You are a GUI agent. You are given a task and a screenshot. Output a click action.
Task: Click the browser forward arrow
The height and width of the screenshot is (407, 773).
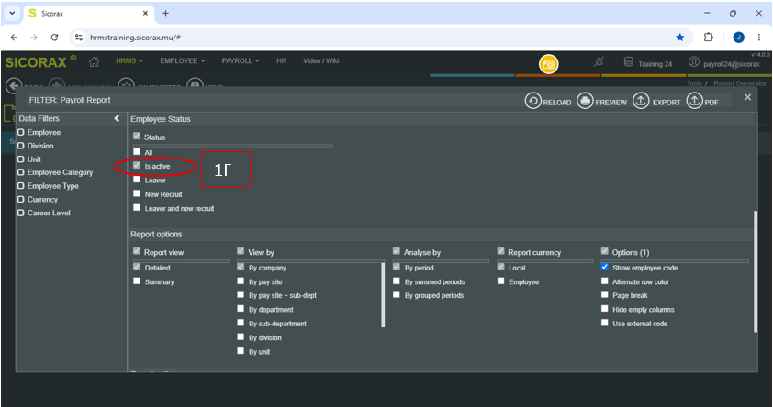pos(34,38)
